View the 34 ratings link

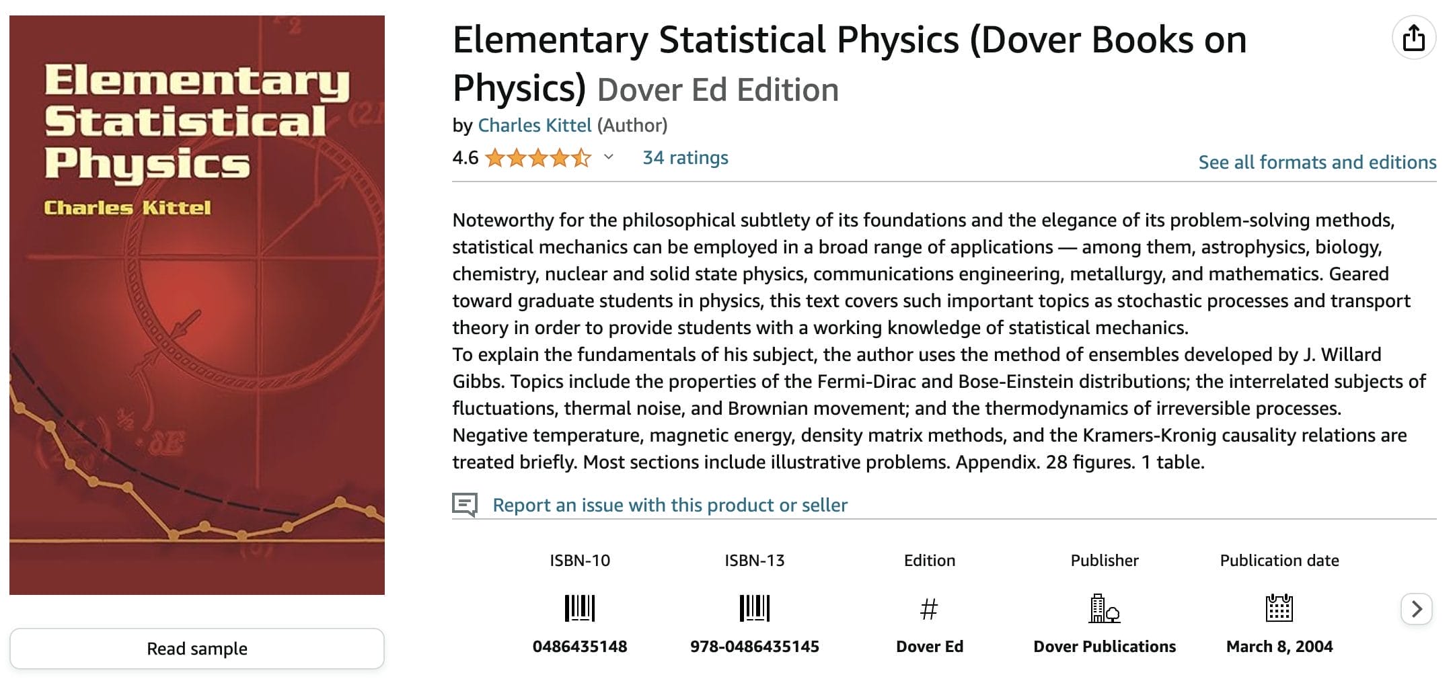coord(685,158)
